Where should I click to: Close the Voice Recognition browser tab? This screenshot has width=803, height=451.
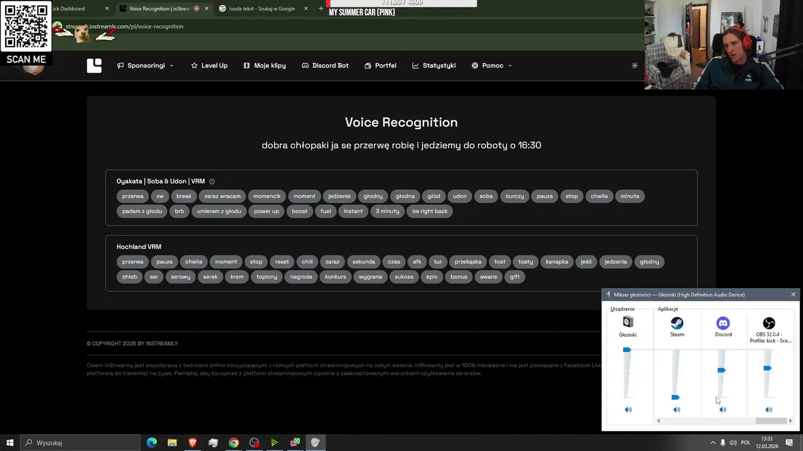(206, 9)
